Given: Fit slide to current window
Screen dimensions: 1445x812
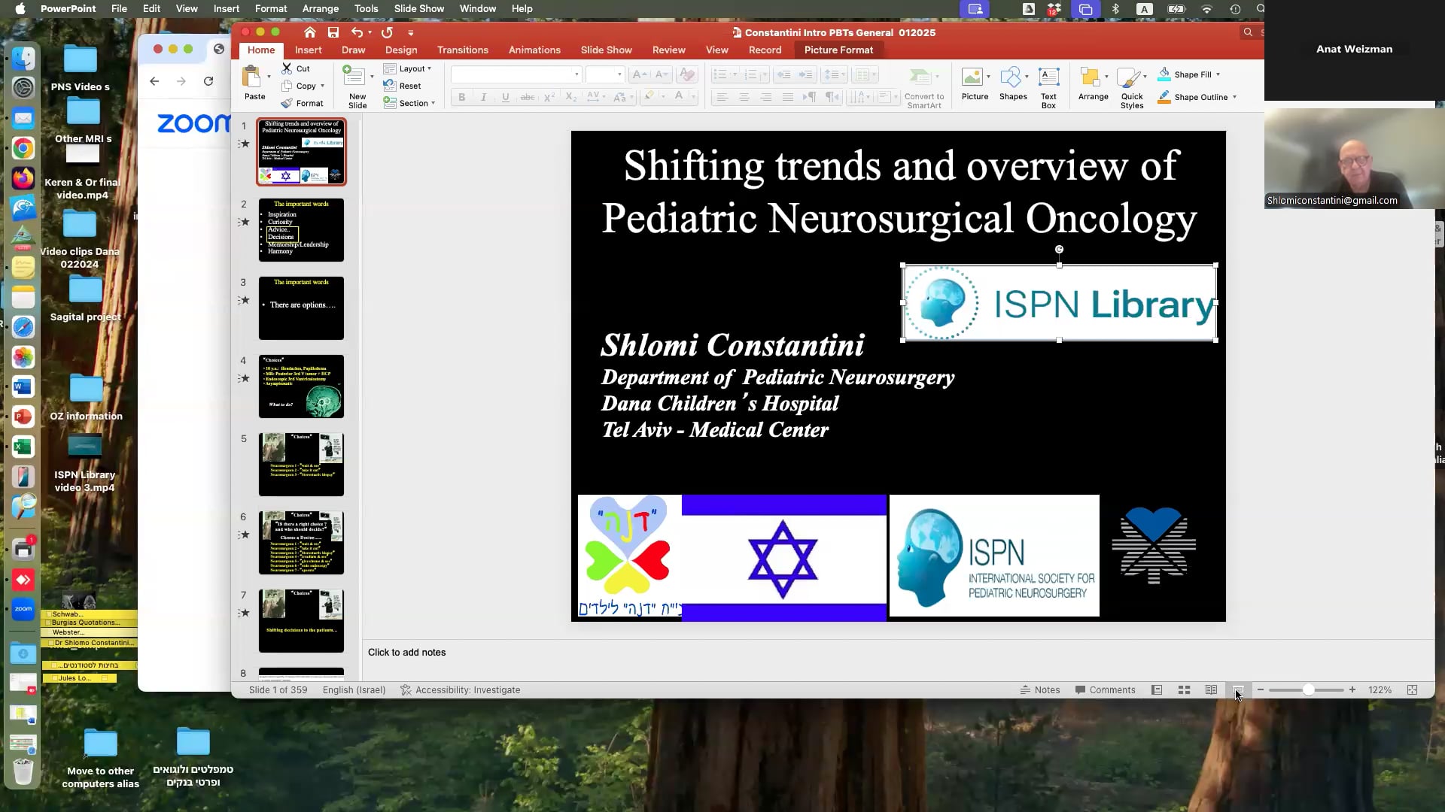Looking at the screenshot, I should pos(1412,690).
